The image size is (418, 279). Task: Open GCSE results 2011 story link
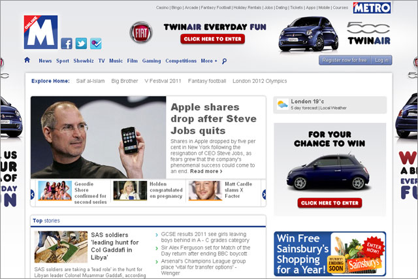205,237
